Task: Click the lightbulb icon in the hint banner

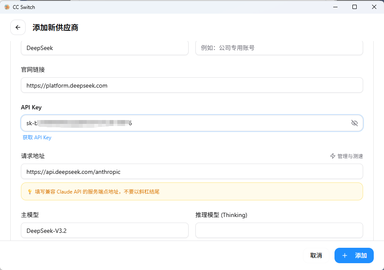Action: 29,192
